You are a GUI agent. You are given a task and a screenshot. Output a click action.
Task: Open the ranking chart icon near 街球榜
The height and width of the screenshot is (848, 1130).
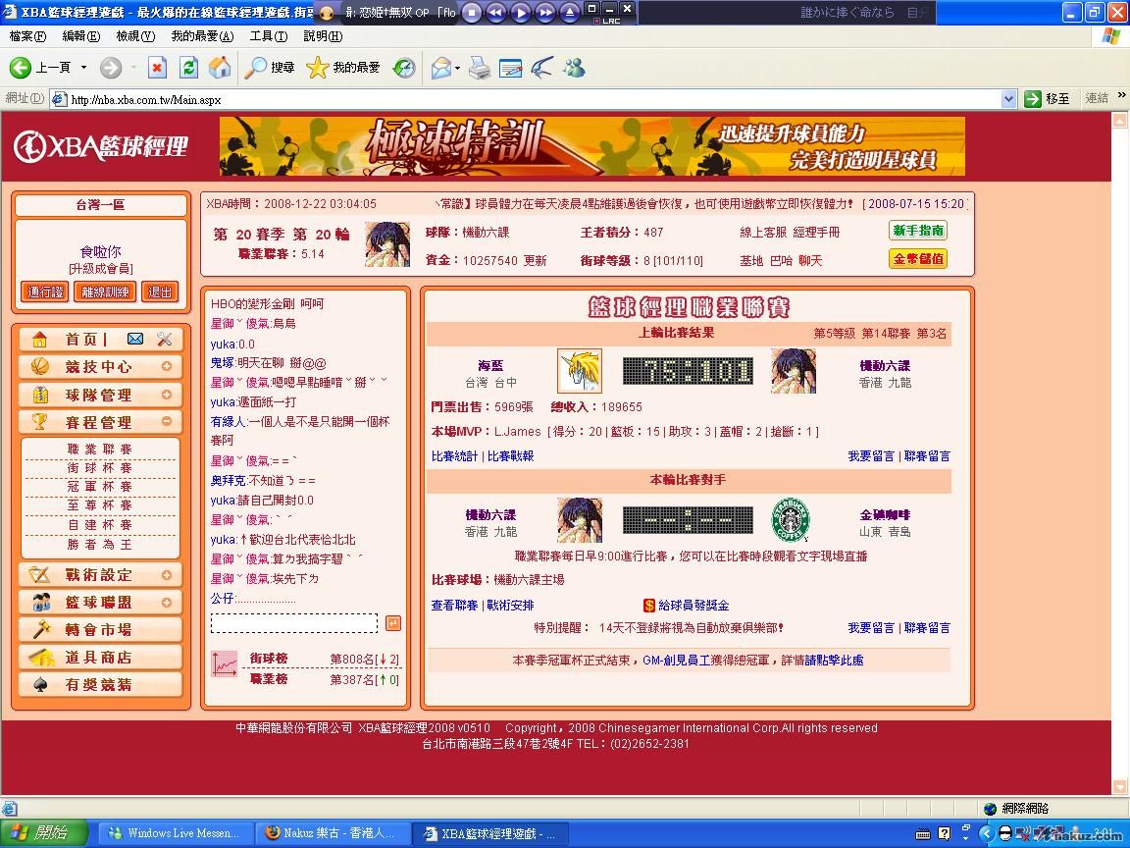pyautogui.click(x=224, y=664)
